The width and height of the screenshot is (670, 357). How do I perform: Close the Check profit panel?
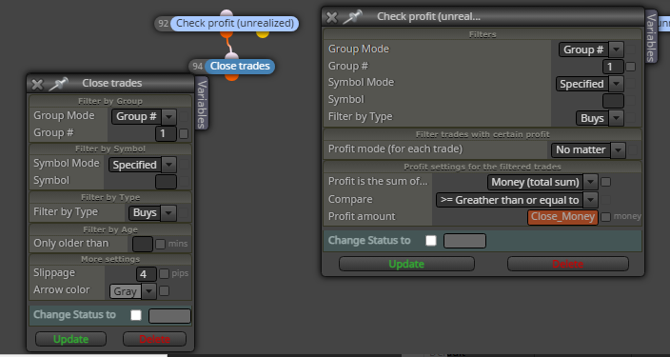click(x=331, y=17)
